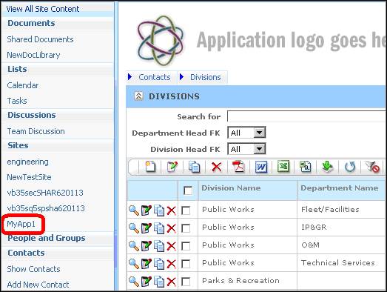Edit the Technical Services row

[x=146, y=264]
